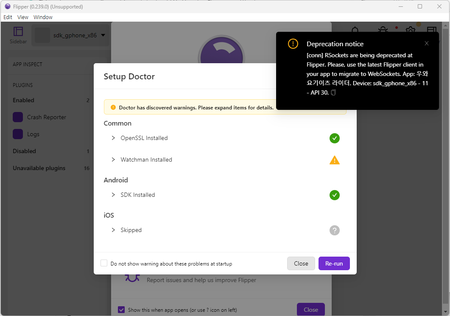This screenshot has width=450, height=316.
Task: Open the View menu
Action: 22,17
